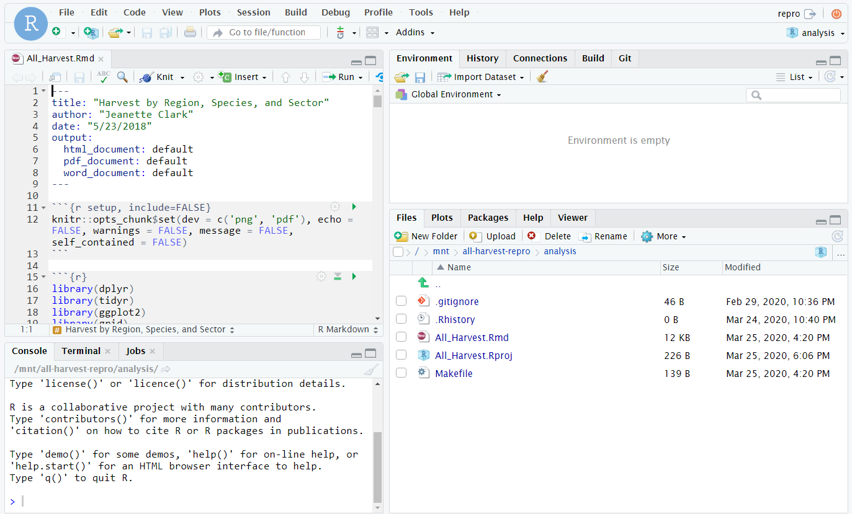Image resolution: width=852 pixels, height=514 pixels.
Task: Select All_Harvest.Rmd file checkbox
Action: pyautogui.click(x=401, y=337)
